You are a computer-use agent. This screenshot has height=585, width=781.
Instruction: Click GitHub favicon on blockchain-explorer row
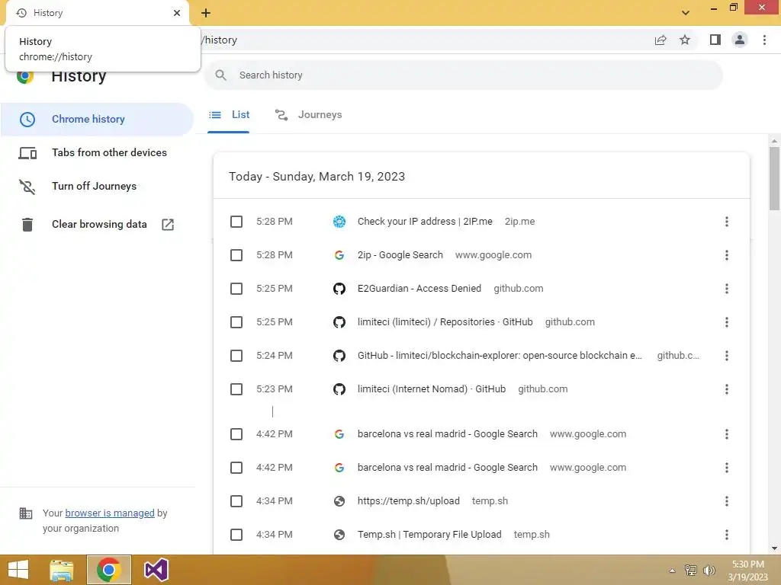[339, 356]
